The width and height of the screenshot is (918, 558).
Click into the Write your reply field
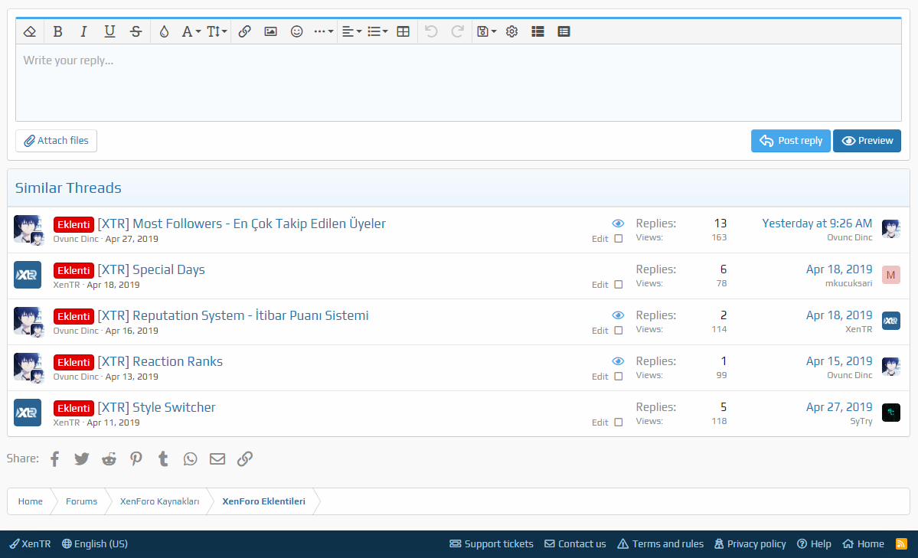[458, 83]
